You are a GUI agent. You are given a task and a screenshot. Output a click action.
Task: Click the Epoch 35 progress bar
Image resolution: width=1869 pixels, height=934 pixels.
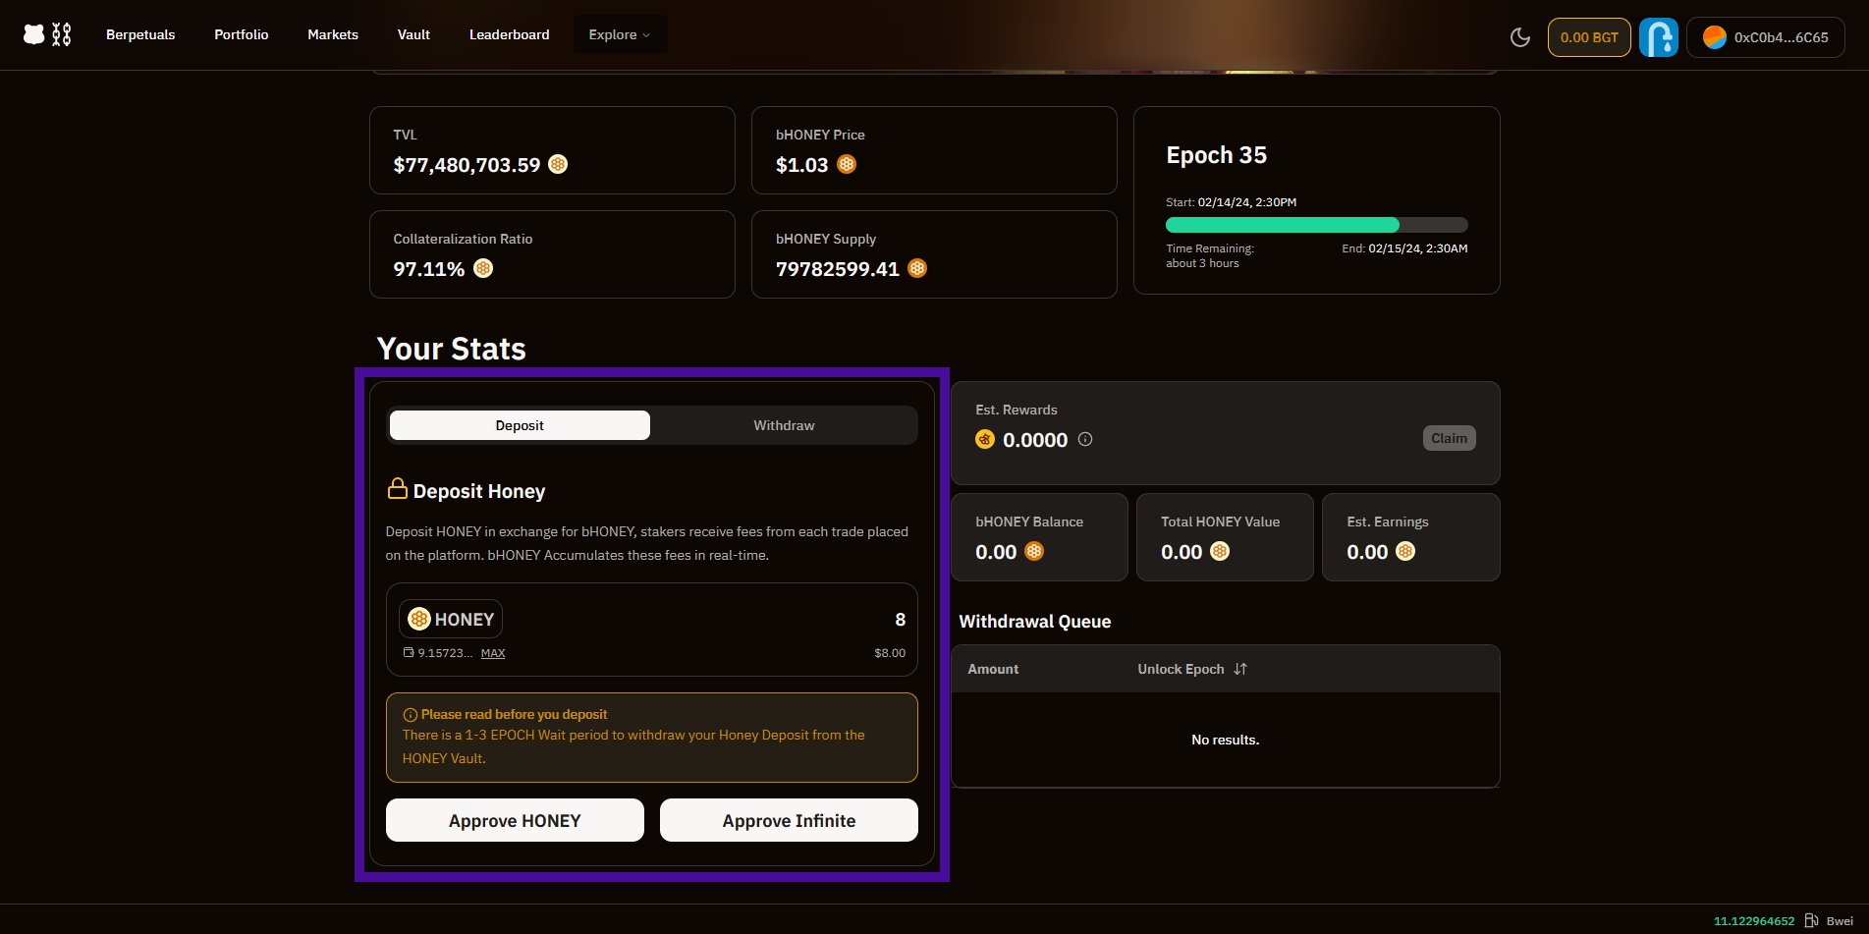point(1316,225)
